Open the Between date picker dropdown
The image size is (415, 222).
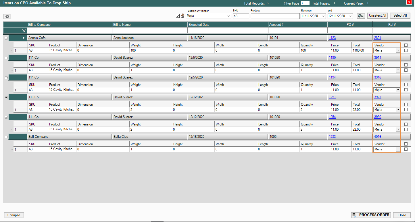coord(324,16)
